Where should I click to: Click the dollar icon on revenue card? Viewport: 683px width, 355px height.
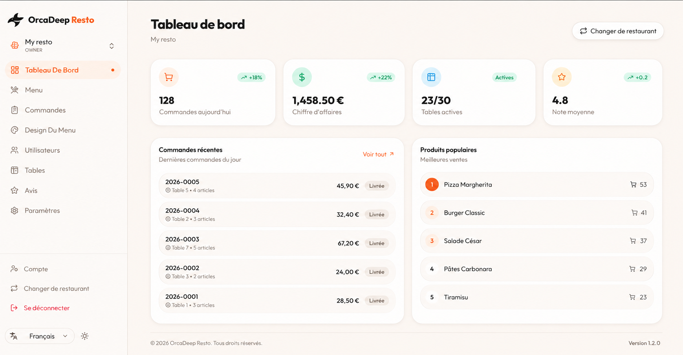[x=302, y=77]
